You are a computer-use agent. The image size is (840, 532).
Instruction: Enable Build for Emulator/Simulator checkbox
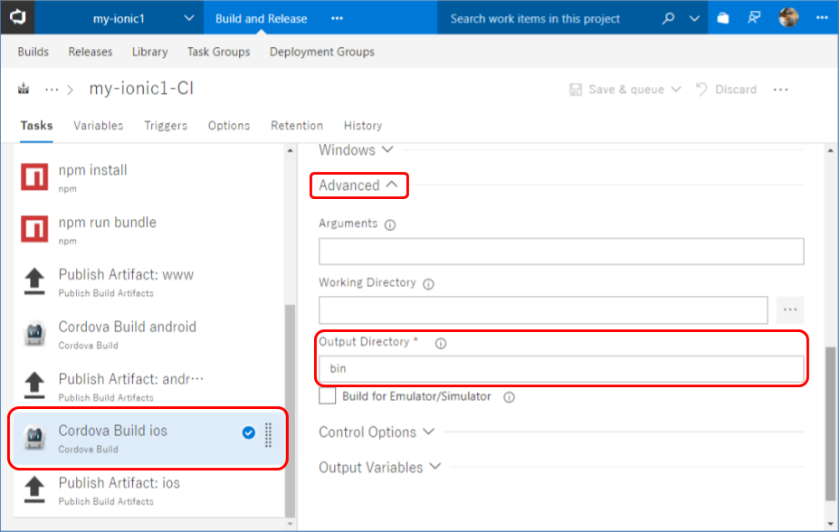pyautogui.click(x=328, y=396)
